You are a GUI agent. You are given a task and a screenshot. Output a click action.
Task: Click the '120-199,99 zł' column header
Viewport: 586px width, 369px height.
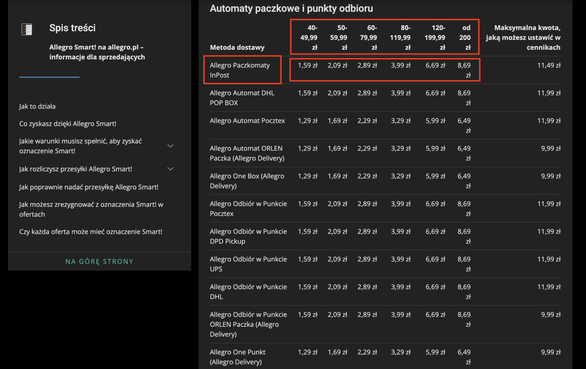click(435, 37)
